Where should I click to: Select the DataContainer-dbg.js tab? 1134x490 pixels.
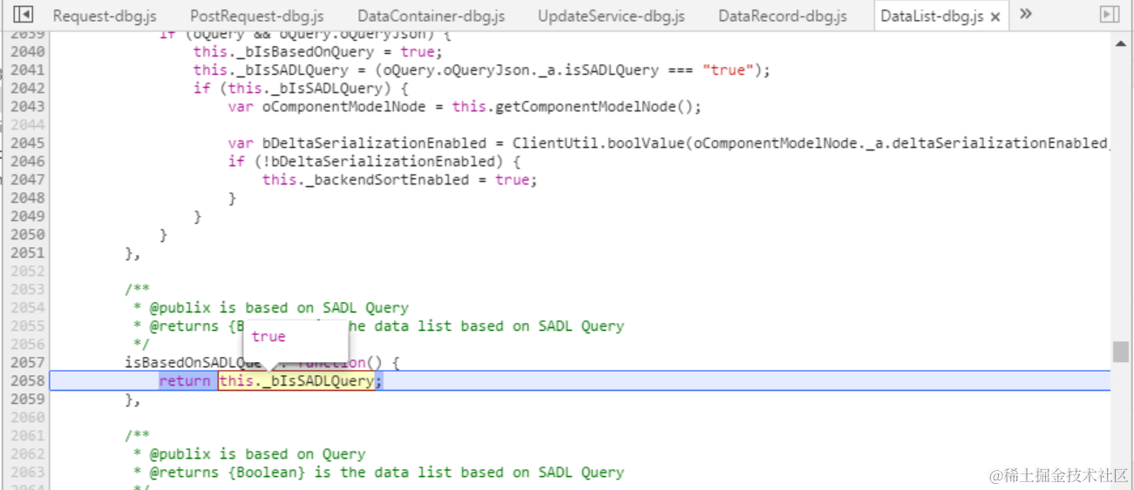431,16
